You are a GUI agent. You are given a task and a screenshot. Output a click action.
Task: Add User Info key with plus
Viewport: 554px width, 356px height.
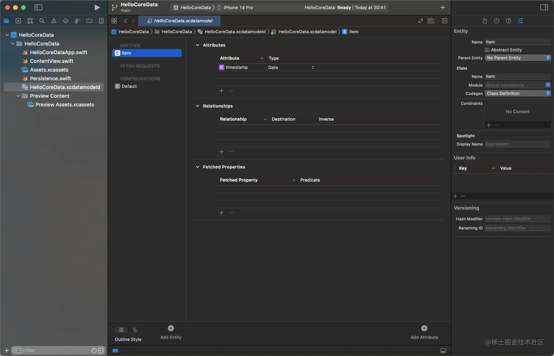point(455,196)
